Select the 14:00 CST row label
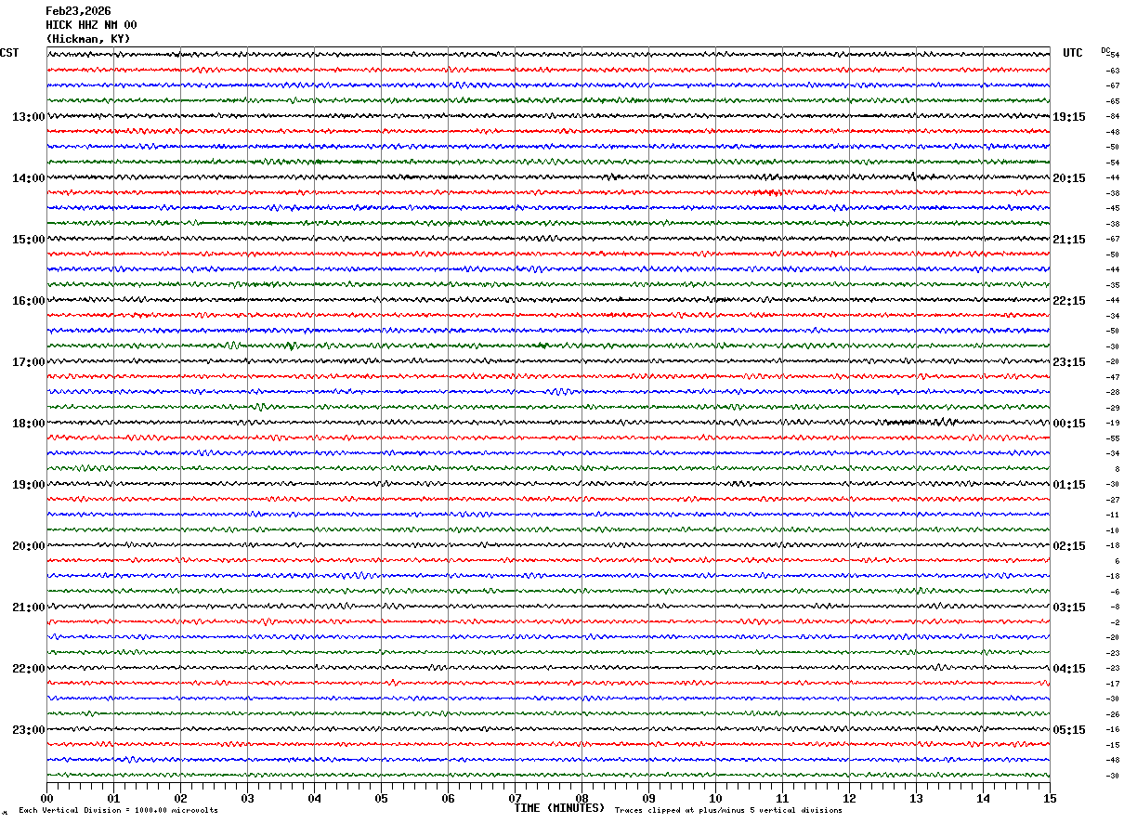 pos(28,178)
